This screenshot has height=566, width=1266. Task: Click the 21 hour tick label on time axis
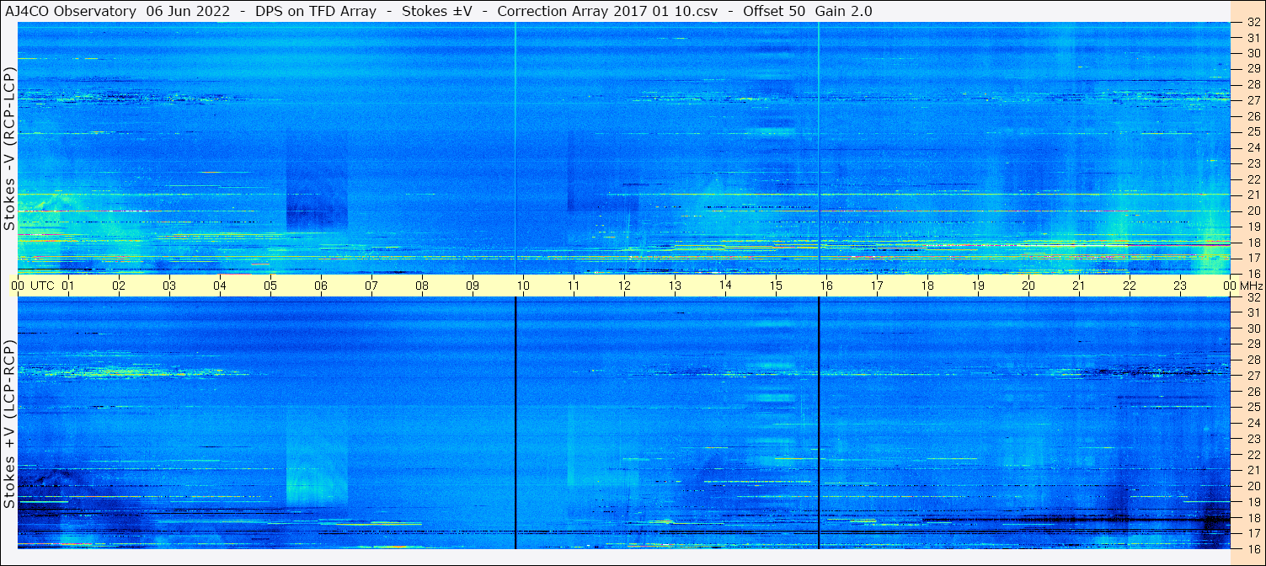pyautogui.click(x=1079, y=286)
